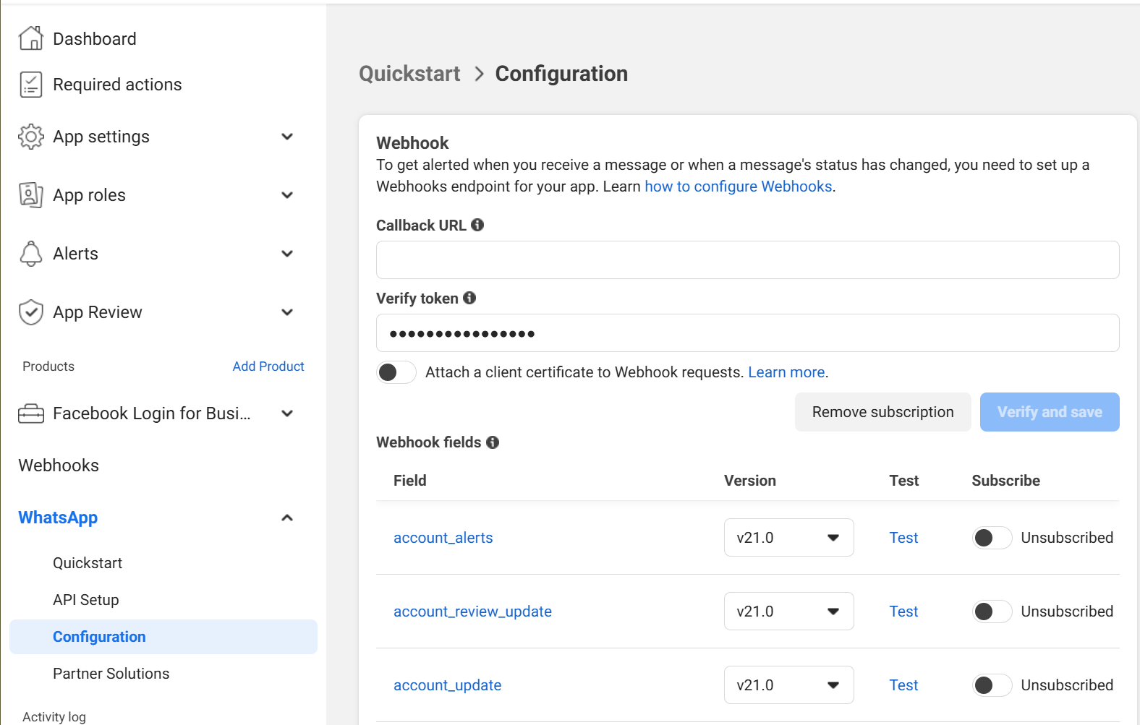Image resolution: width=1140 pixels, height=725 pixels.
Task: Open API Setup under WhatsApp
Action: (x=86, y=600)
